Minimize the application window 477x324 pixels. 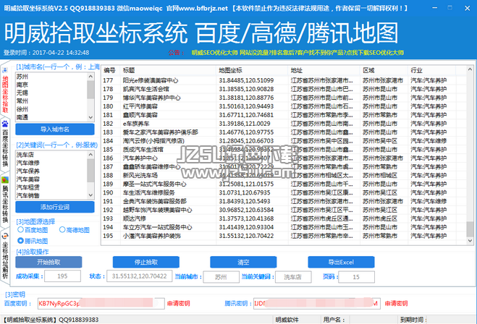(x=435, y=8)
